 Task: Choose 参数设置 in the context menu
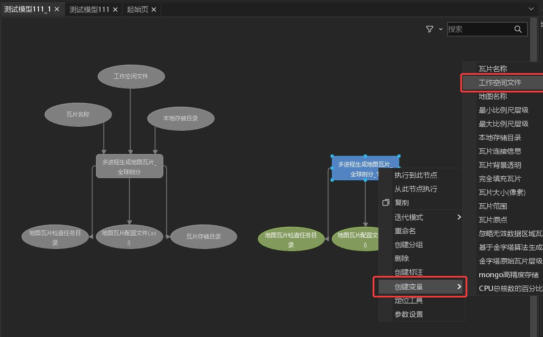pyautogui.click(x=408, y=314)
